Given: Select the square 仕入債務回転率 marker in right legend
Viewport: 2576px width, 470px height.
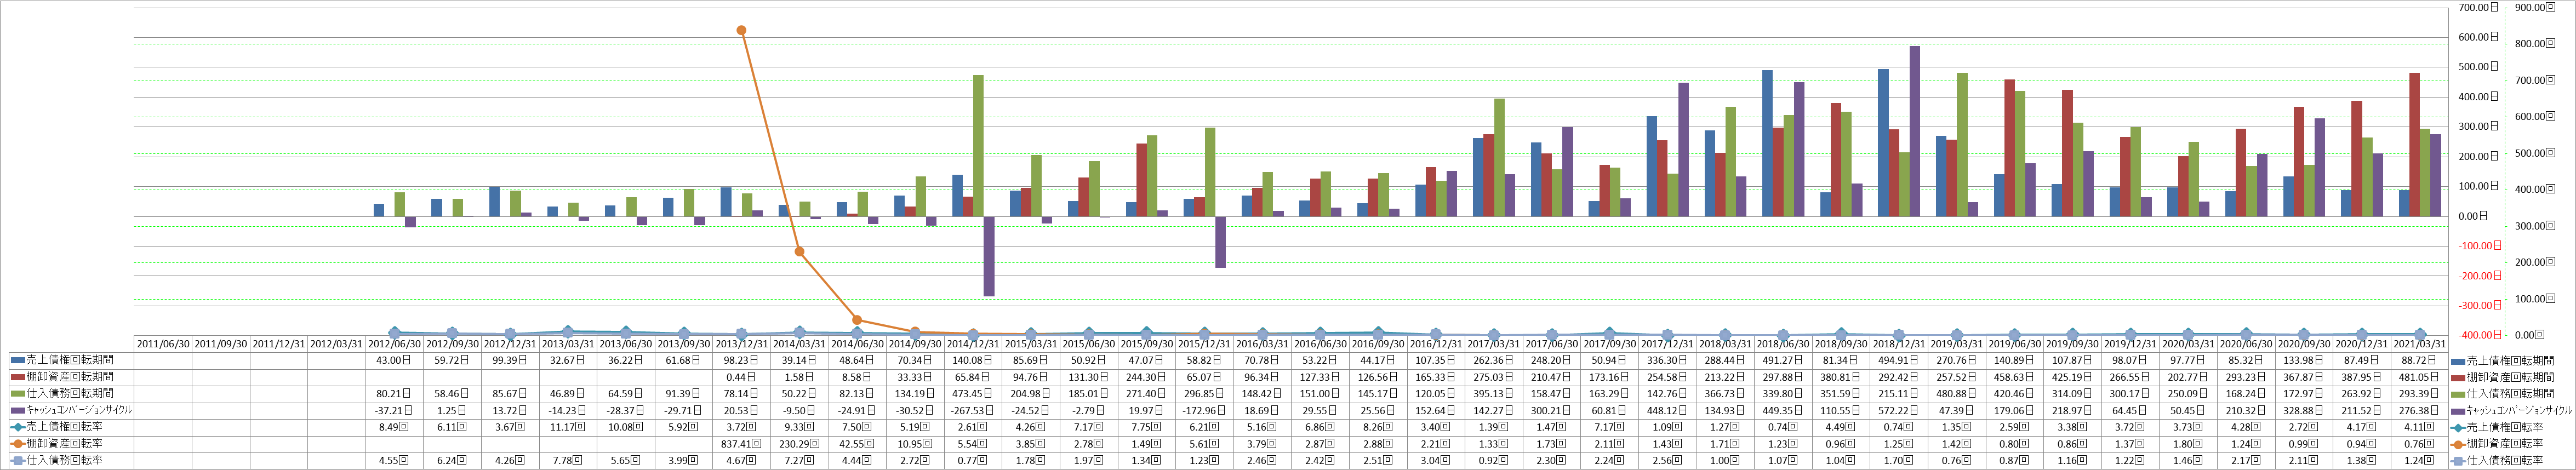Looking at the screenshot, I should coord(2459,461).
